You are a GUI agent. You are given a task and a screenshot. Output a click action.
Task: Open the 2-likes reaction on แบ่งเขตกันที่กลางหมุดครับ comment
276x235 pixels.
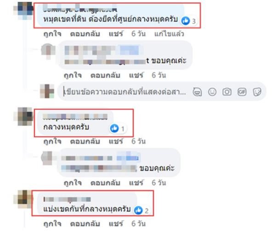142,210
